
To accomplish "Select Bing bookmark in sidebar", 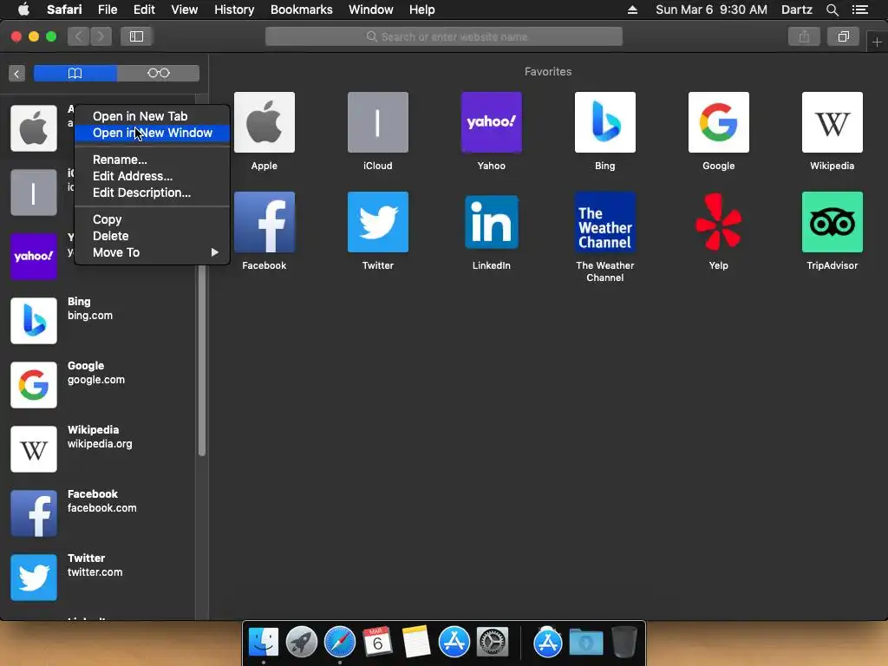I will point(97,321).
